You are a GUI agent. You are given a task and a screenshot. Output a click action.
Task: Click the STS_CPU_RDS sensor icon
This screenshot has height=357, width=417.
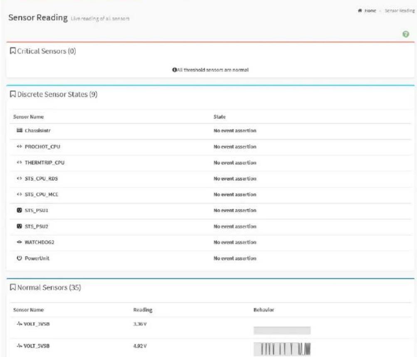pyautogui.click(x=19, y=178)
